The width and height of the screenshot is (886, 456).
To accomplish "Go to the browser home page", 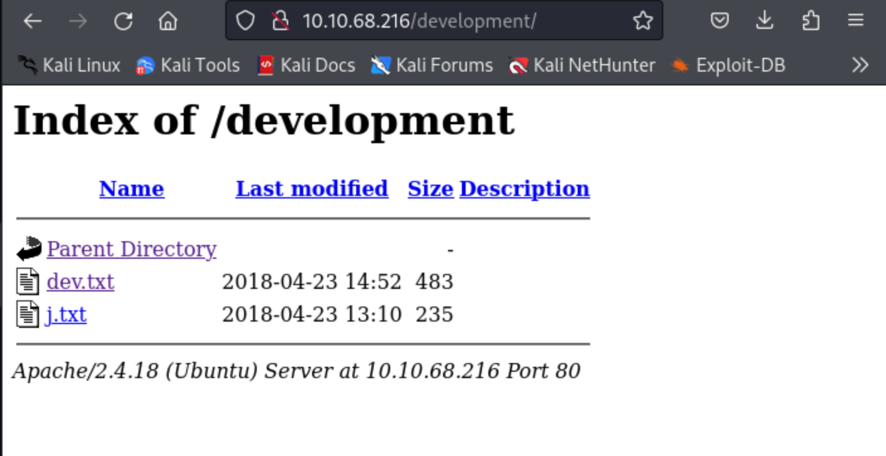I will [168, 21].
